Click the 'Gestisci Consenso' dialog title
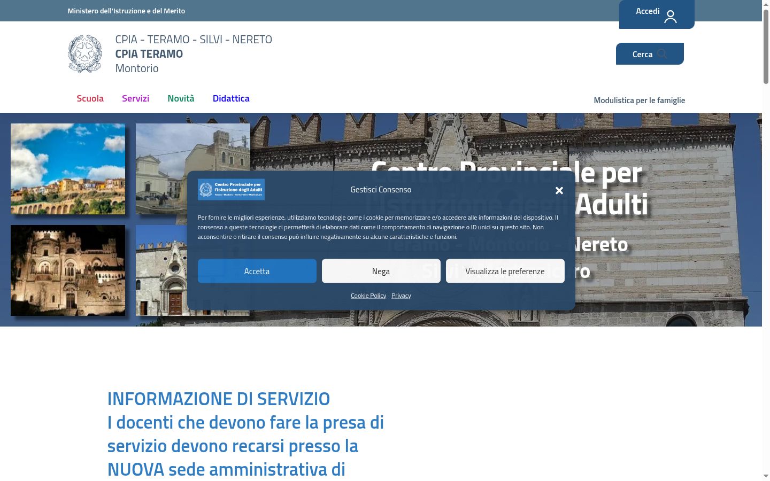770x481 pixels. click(x=381, y=190)
